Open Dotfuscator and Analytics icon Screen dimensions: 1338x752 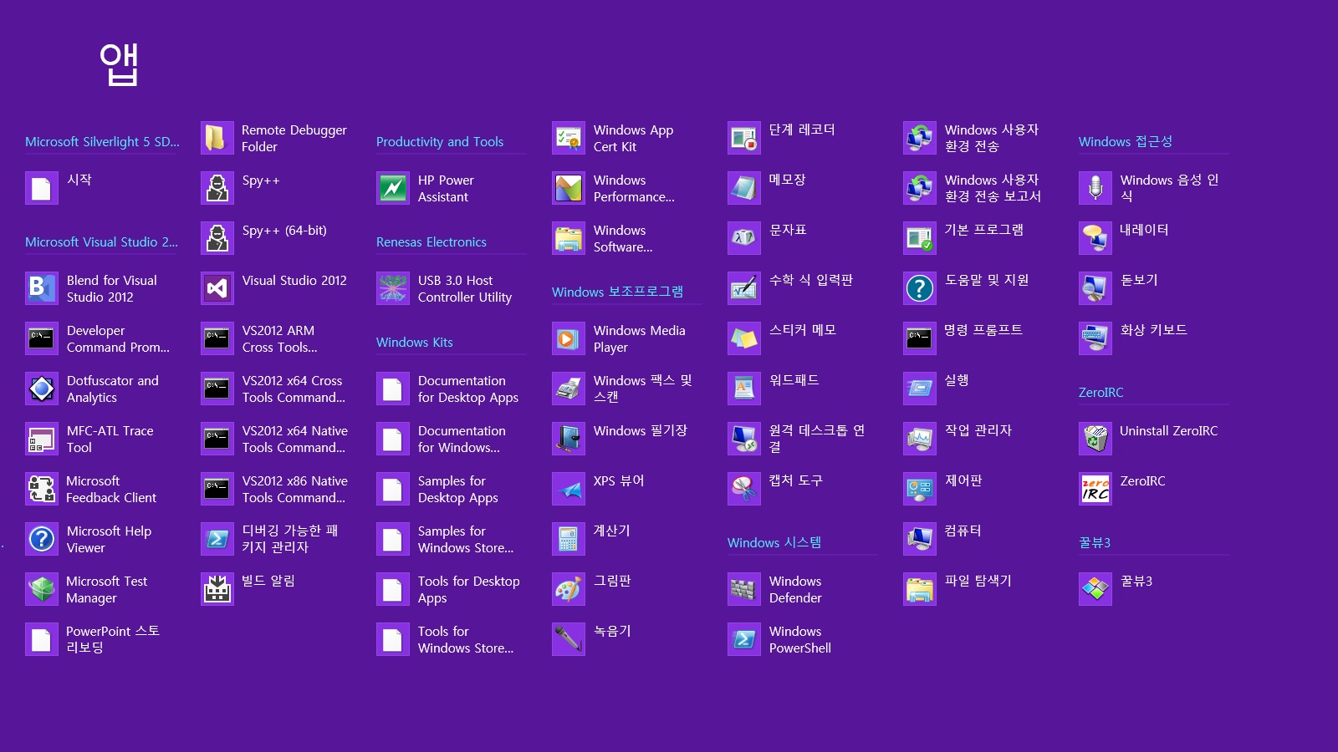(42, 389)
